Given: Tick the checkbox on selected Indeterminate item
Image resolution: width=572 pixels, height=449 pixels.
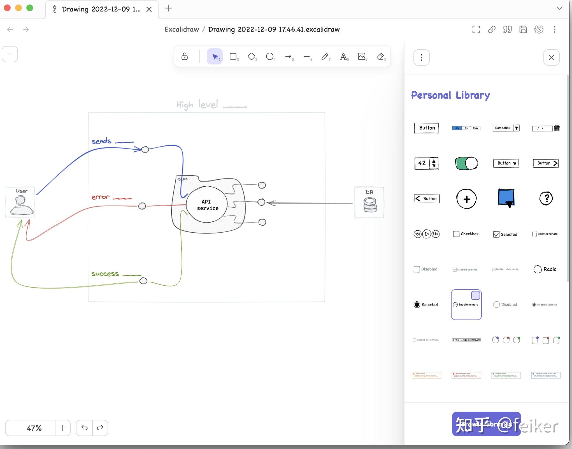Looking at the screenshot, I should [x=475, y=295].
